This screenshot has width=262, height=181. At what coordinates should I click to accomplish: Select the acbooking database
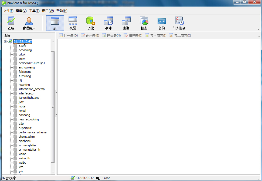(x=25, y=50)
